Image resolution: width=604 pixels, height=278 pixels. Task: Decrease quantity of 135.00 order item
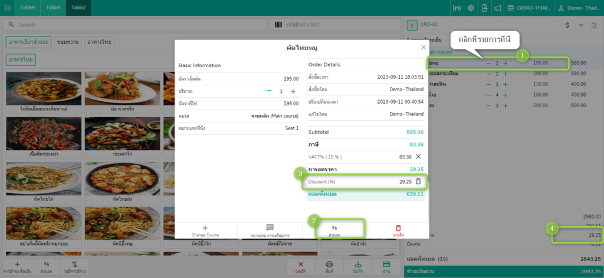488,84
